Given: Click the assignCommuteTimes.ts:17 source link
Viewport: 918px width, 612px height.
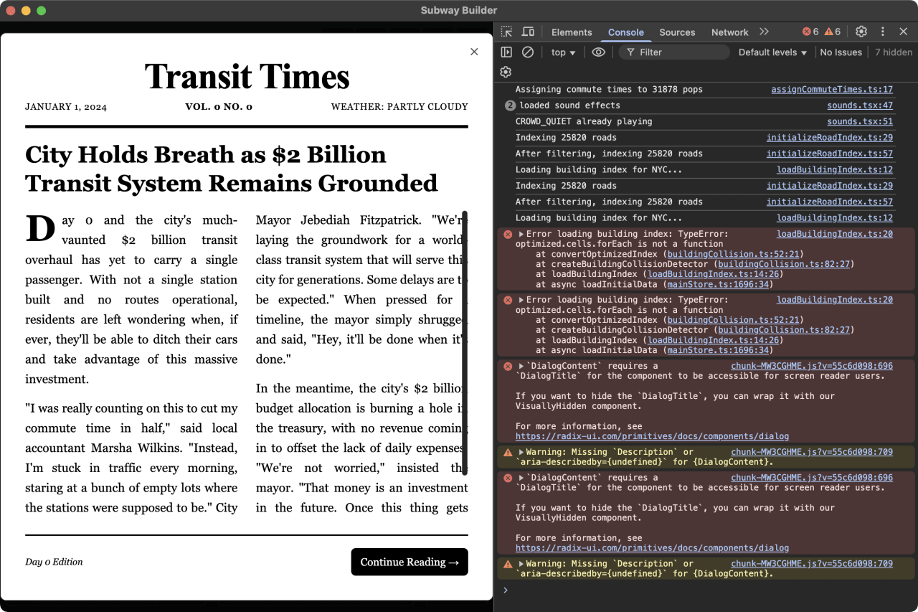Looking at the screenshot, I should tap(832, 89).
